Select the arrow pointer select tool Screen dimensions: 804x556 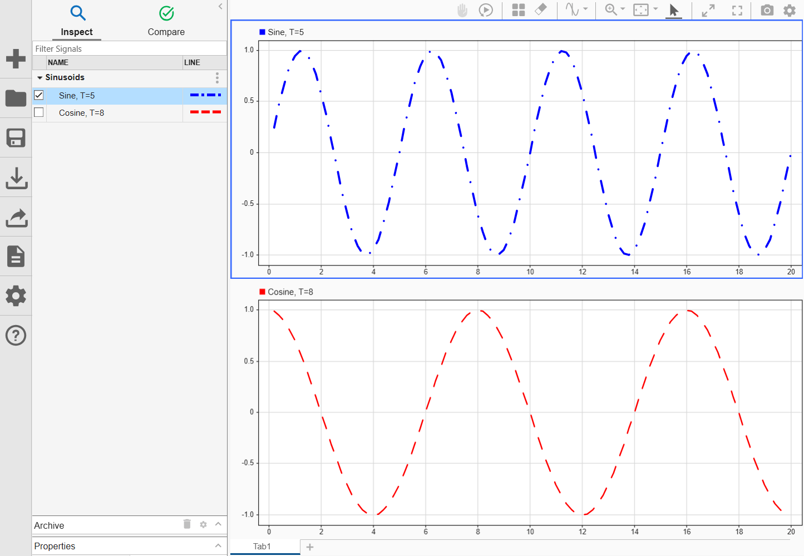point(674,10)
